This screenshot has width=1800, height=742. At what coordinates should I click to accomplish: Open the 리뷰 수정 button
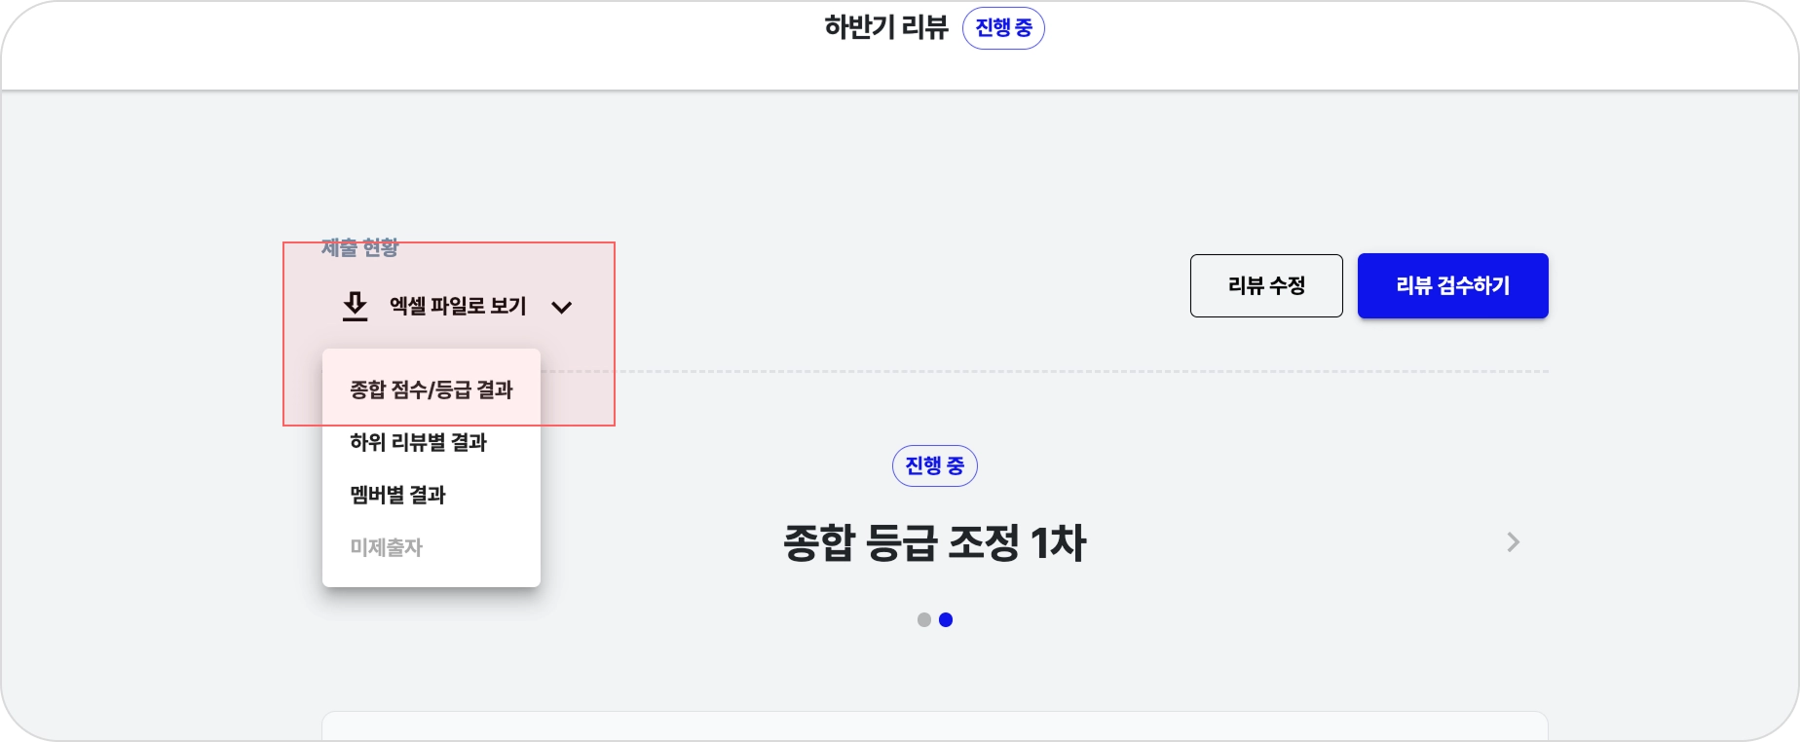[1266, 285]
